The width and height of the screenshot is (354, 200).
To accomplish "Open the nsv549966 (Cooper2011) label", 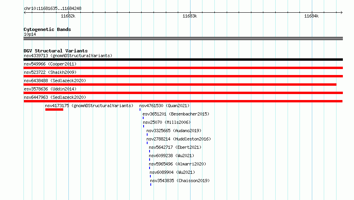I will [x=50, y=64].
